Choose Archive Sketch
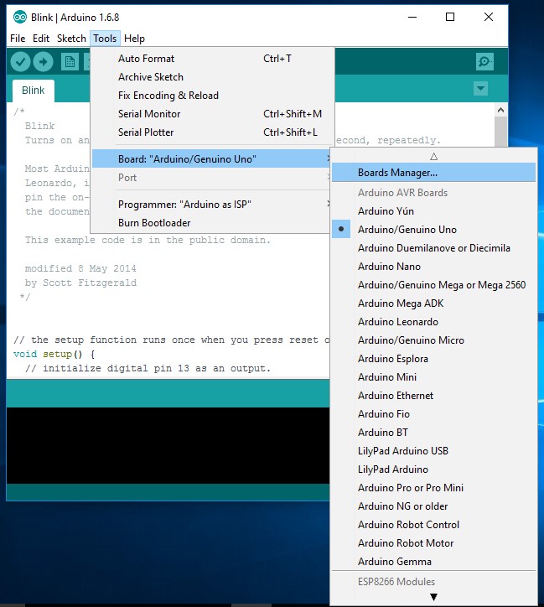Screen dimensions: 544x607 [x=211, y=77]
